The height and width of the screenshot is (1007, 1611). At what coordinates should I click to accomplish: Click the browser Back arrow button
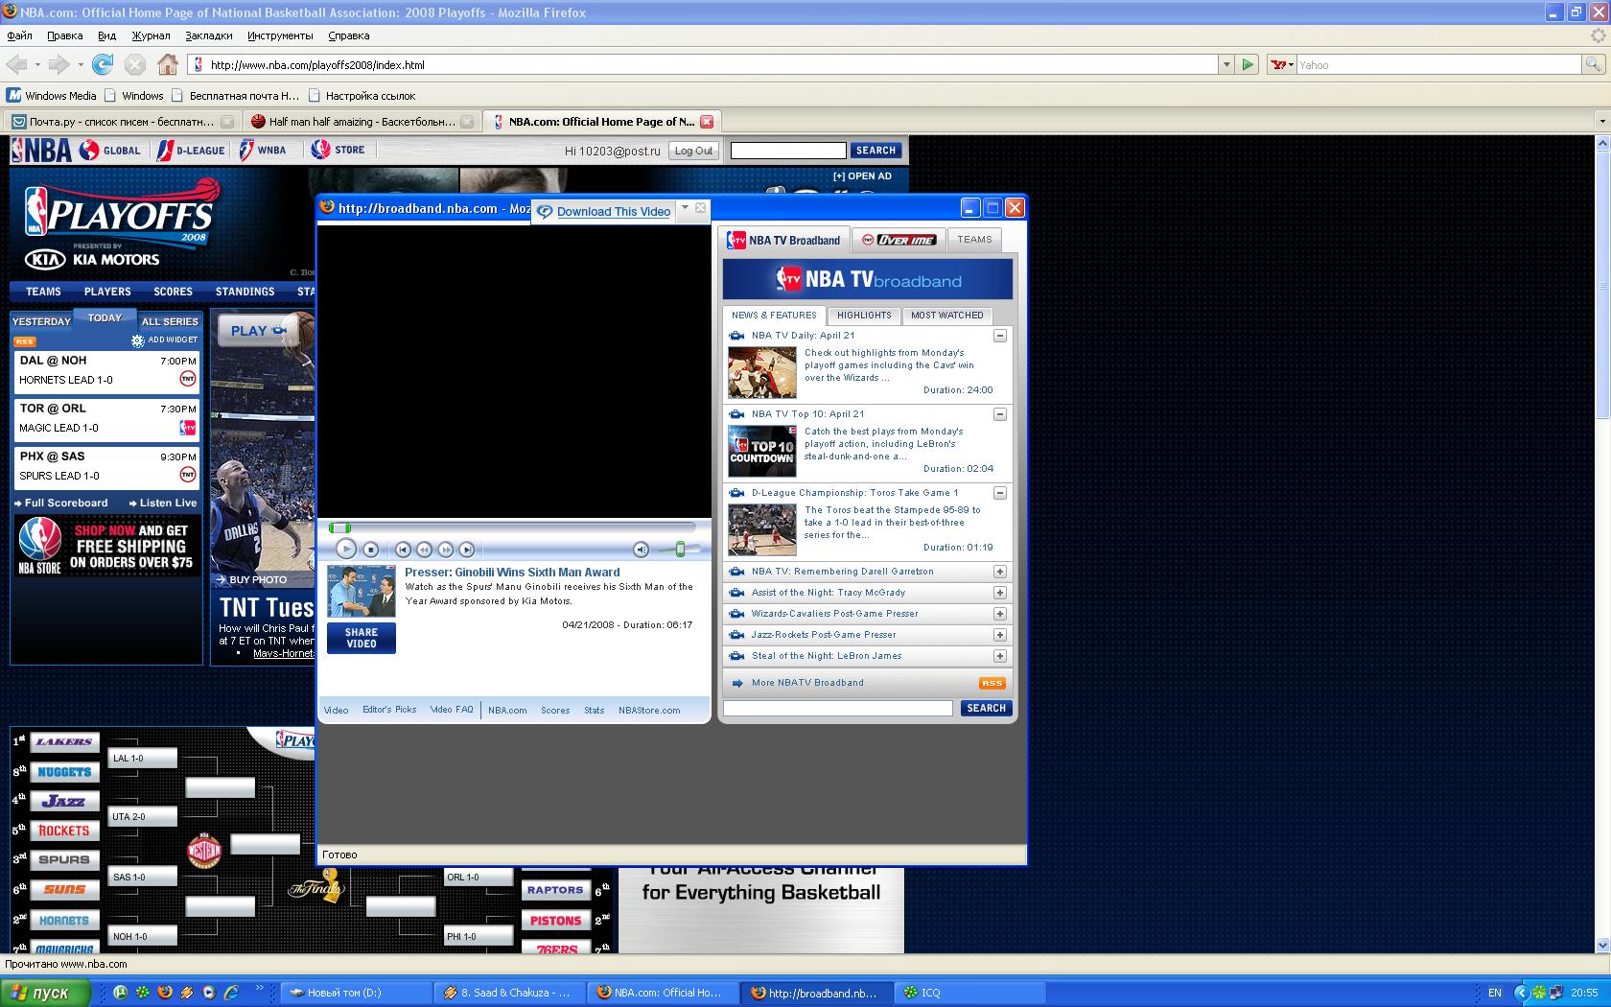[x=16, y=64]
